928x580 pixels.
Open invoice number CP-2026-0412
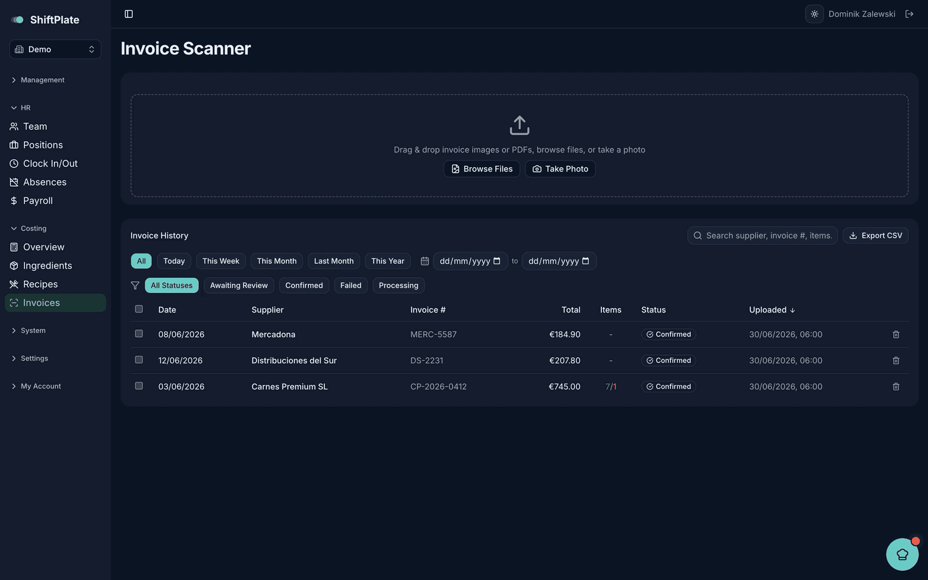(x=438, y=387)
